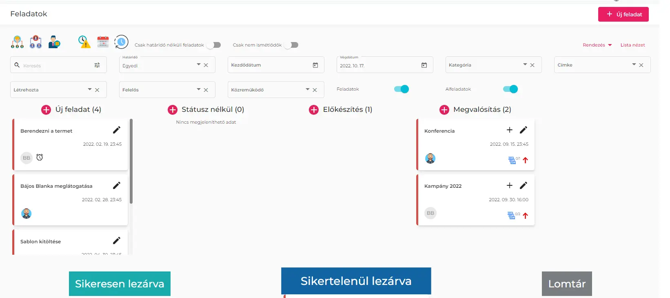Click the recurring clock history icon
Screen dimensions: 670x298
tap(121, 42)
